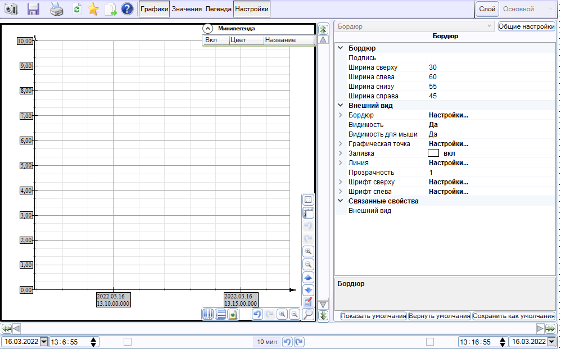
Task: Toggle the checkbox near the start time field
Action: pyautogui.click(x=128, y=342)
